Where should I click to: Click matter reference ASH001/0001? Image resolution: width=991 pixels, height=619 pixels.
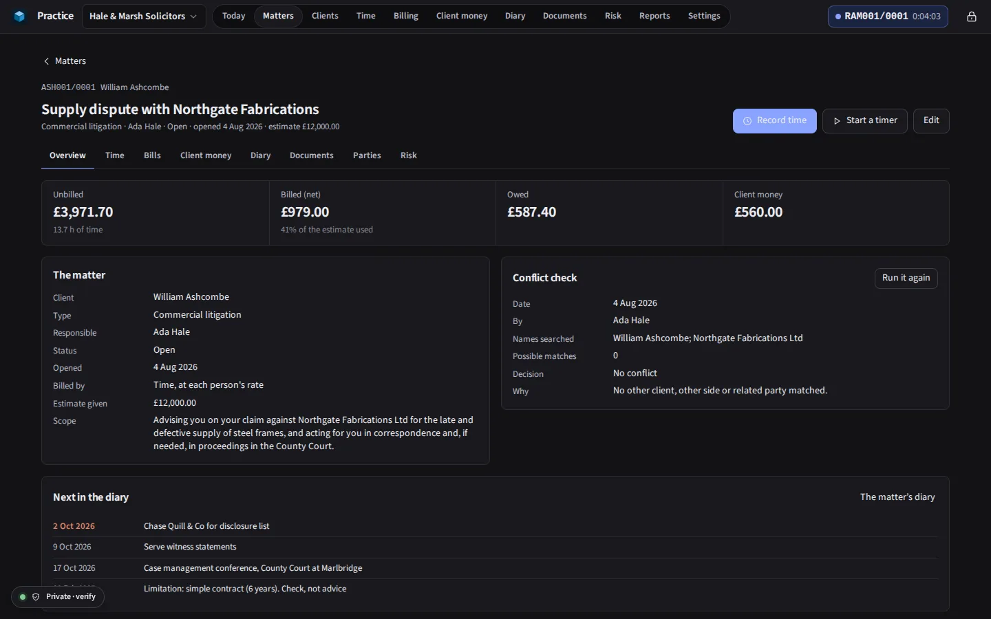coord(68,87)
